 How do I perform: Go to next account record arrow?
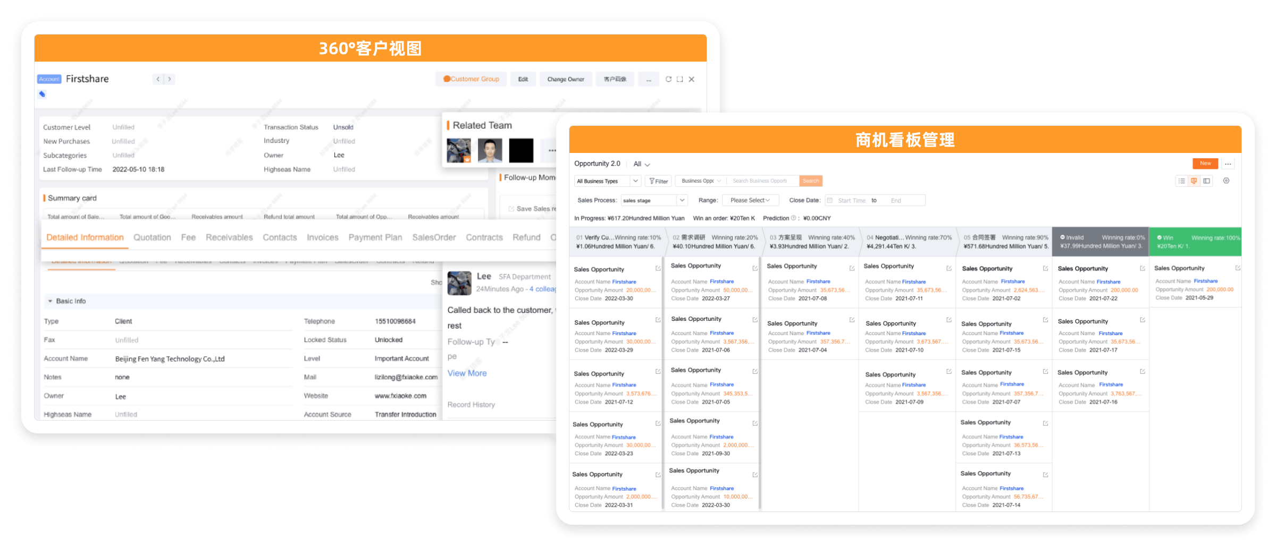(170, 79)
